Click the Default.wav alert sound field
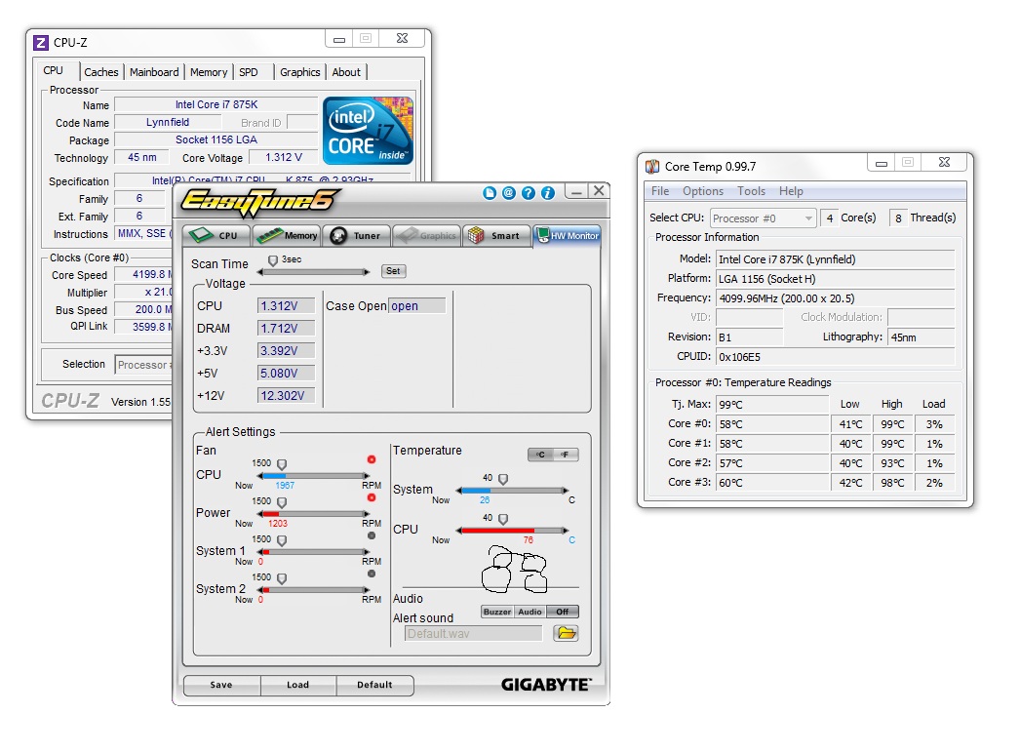Viewport: 1020px width, 753px height. 474,633
